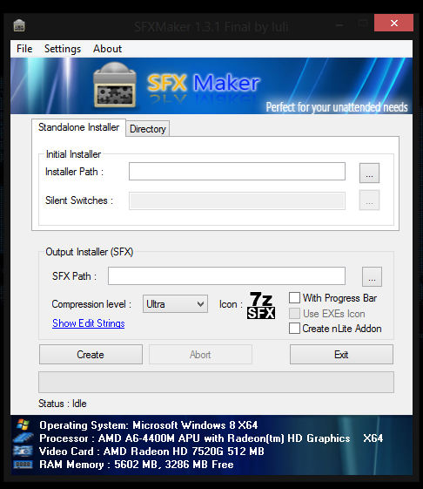423x489 pixels.
Task: Switch to the Directory tab
Action: [148, 129]
